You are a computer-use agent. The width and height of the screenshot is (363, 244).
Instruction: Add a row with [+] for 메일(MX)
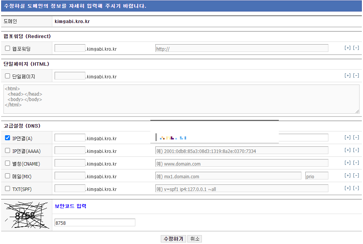348,176
